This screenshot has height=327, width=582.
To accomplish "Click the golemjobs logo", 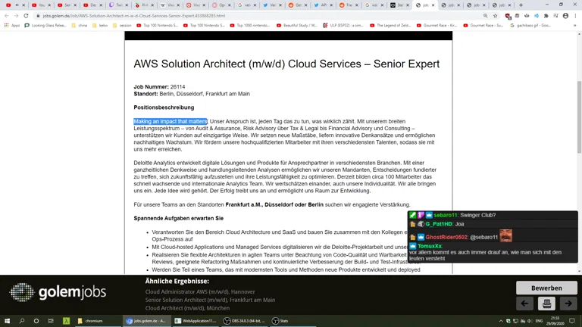I will (x=58, y=292).
